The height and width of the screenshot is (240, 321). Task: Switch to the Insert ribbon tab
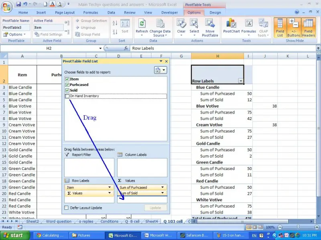[x=41, y=12]
